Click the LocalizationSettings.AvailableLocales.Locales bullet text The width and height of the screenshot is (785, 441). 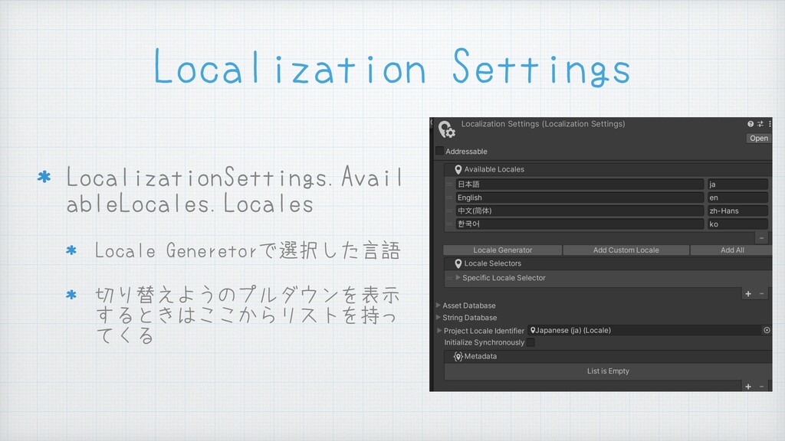(x=235, y=190)
